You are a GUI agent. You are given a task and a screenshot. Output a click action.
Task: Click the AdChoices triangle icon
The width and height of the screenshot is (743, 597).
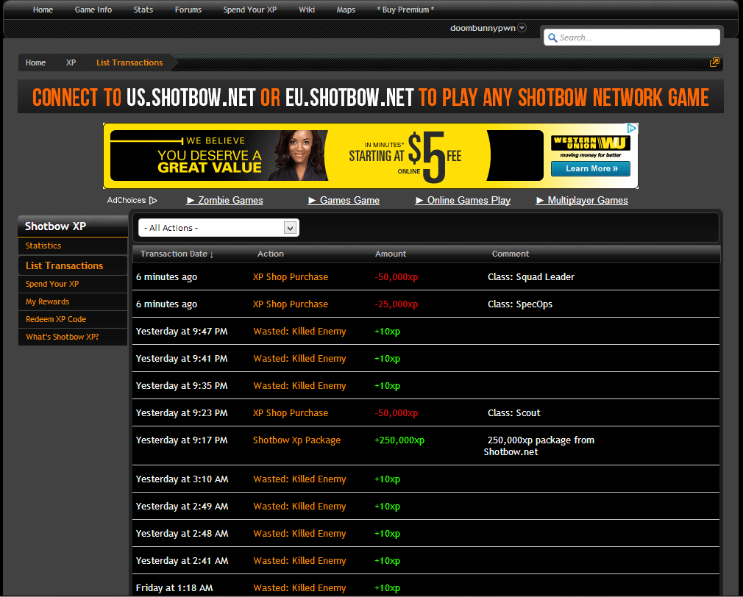tap(153, 200)
